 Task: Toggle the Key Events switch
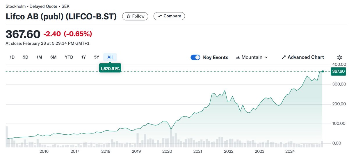[x=195, y=57]
